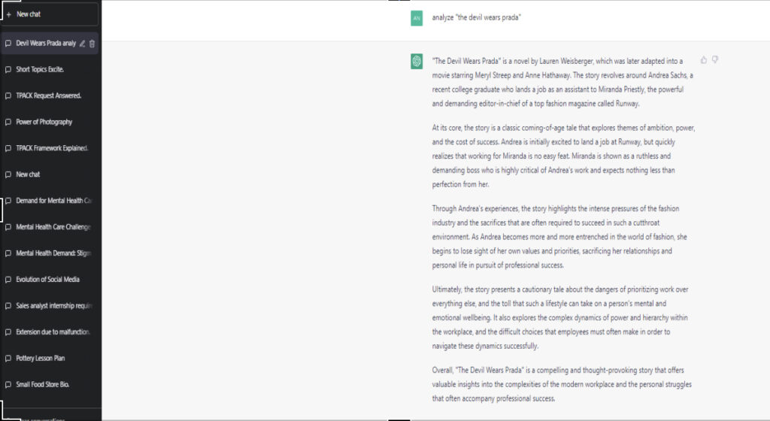
Task: Click the thumbs up icon on response
Action: click(x=703, y=60)
